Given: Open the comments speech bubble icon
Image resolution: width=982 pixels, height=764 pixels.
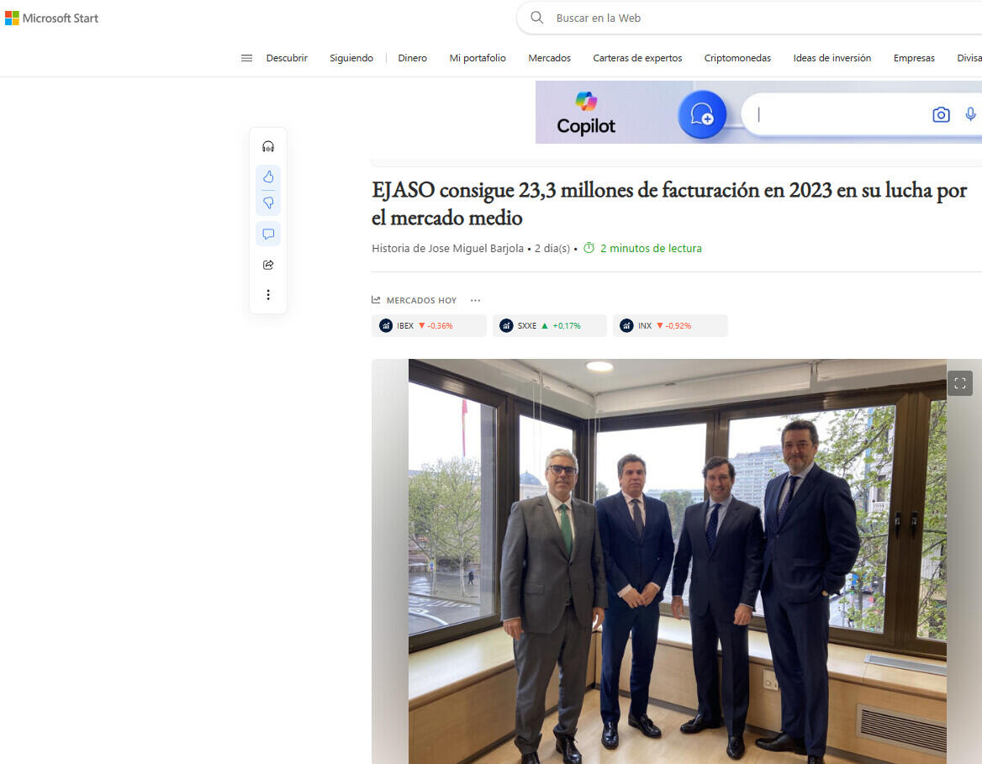Looking at the screenshot, I should pyautogui.click(x=268, y=234).
